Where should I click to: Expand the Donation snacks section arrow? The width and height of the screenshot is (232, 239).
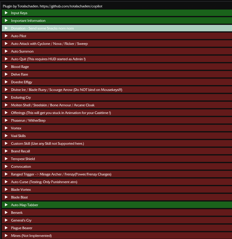click(x=6, y=28)
